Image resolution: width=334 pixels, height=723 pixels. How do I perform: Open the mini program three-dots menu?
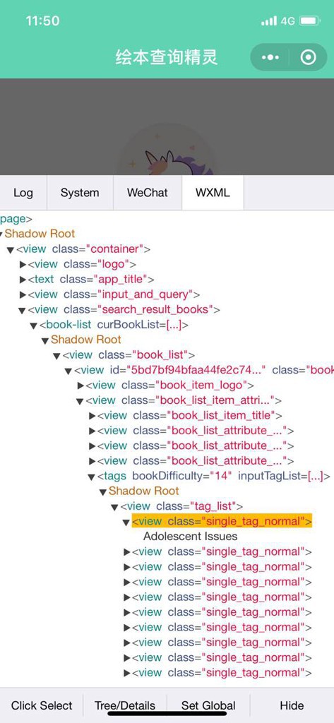coord(270,58)
